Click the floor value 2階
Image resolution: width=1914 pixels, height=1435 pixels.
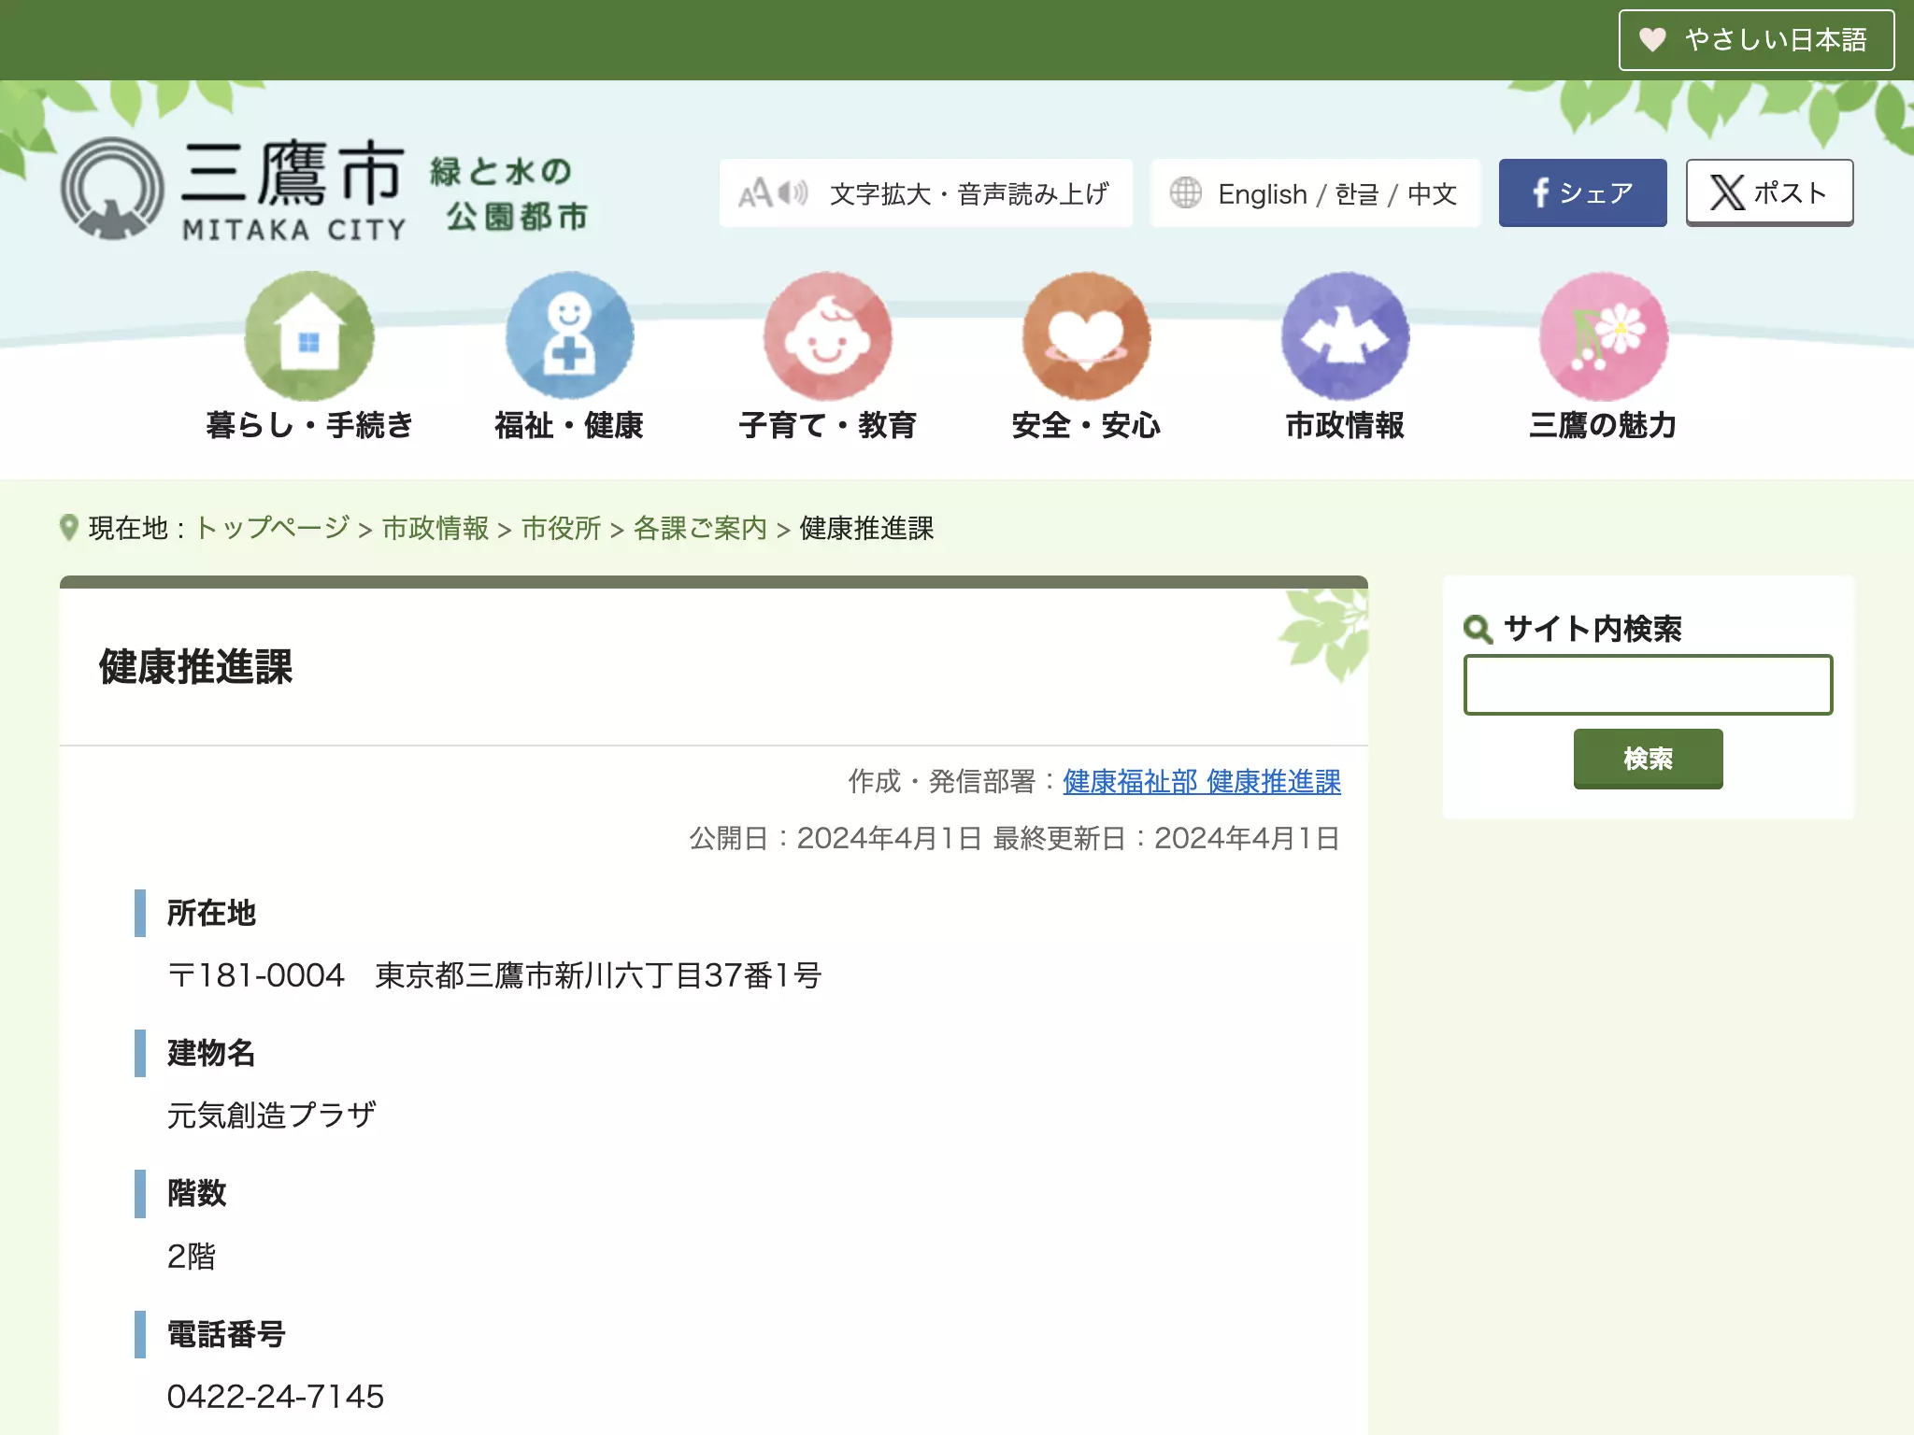pos(191,1256)
